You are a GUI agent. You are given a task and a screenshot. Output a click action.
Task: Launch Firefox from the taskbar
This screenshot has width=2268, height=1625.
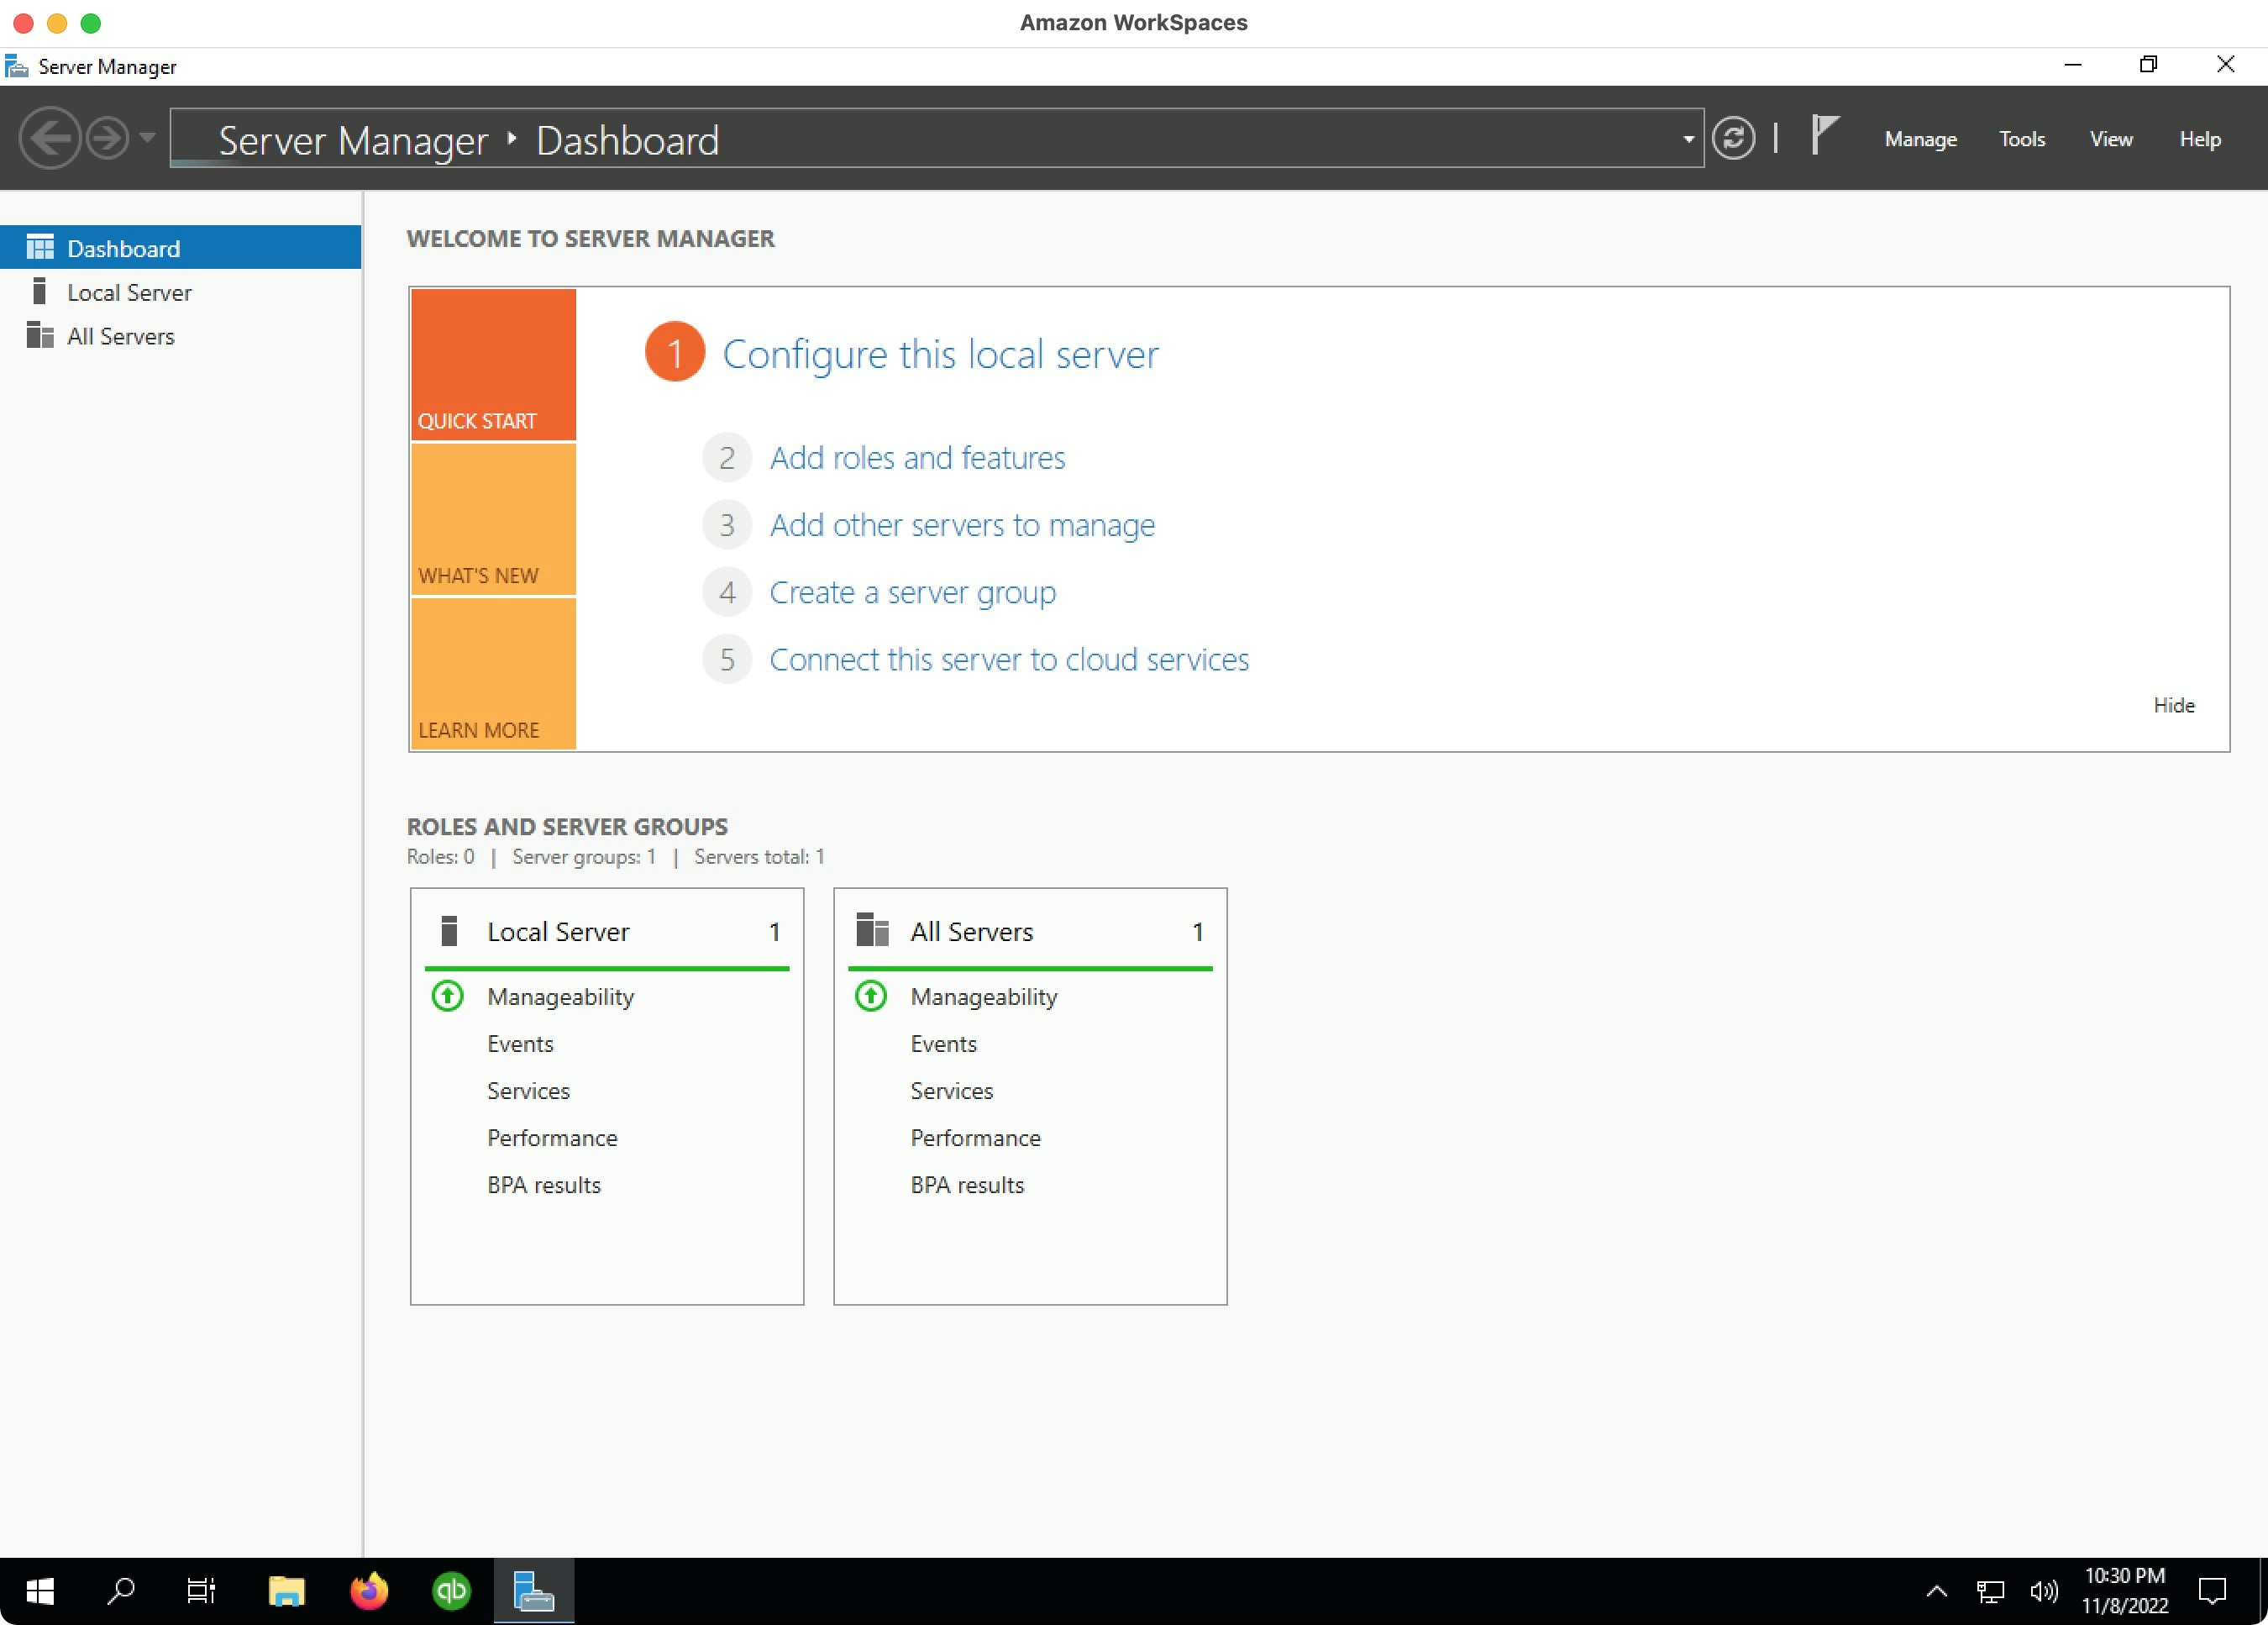tap(369, 1591)
